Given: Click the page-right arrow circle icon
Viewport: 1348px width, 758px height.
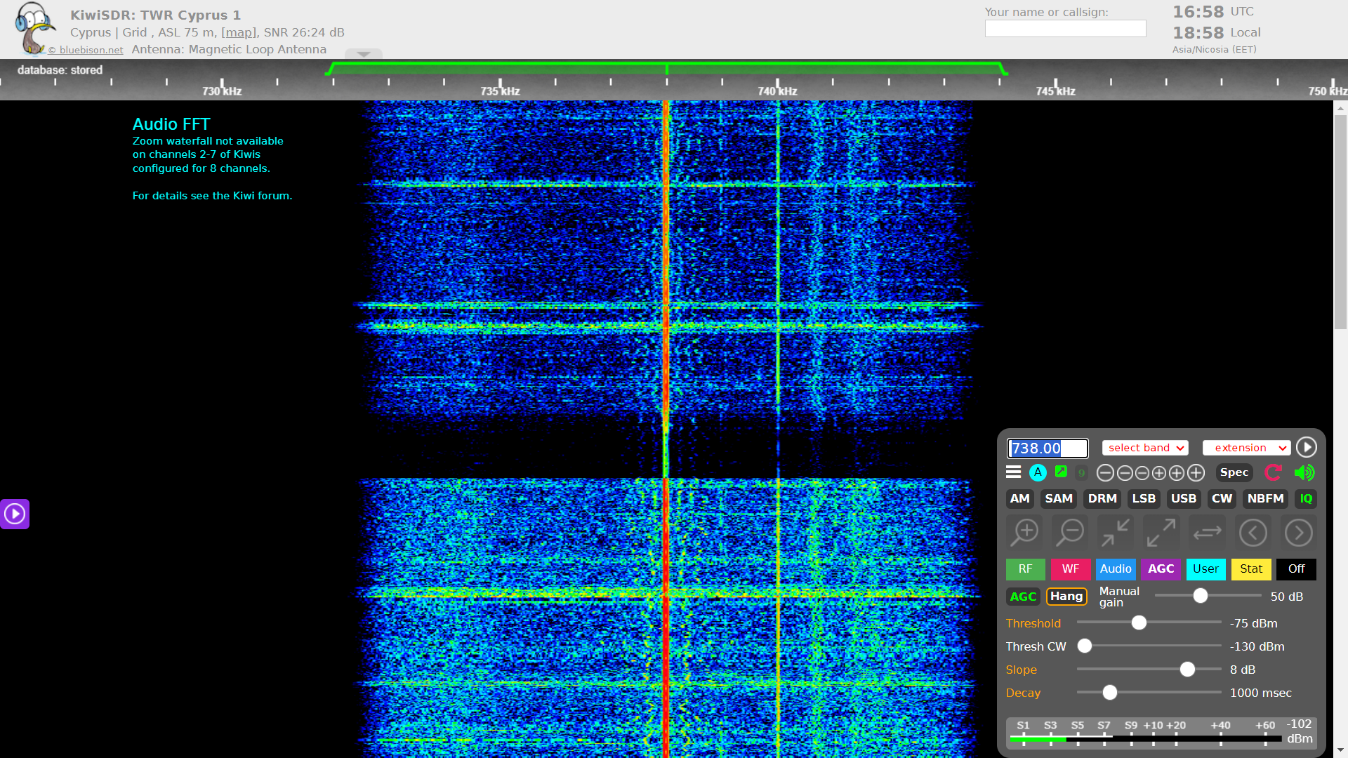Looking at the screenshot, I should point(1298,533).
